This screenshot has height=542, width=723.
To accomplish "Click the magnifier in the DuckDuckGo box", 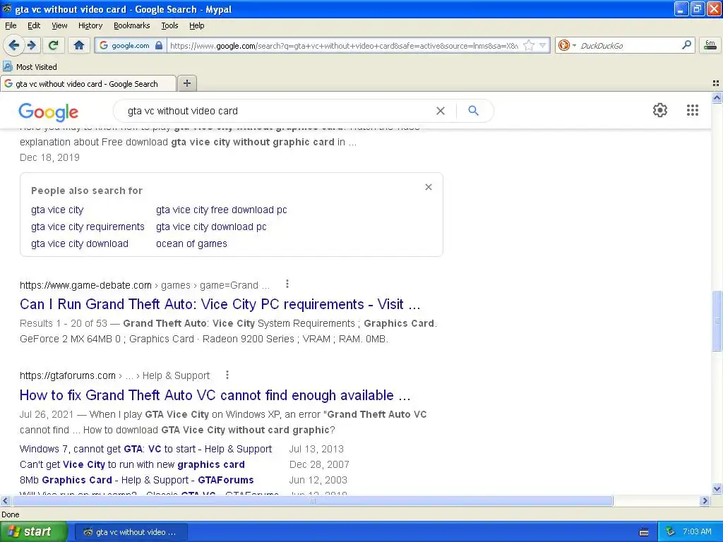I will point(686,44).
